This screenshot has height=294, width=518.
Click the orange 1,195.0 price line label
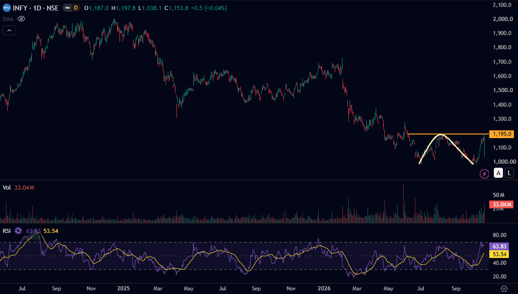(x=502, y=134)
